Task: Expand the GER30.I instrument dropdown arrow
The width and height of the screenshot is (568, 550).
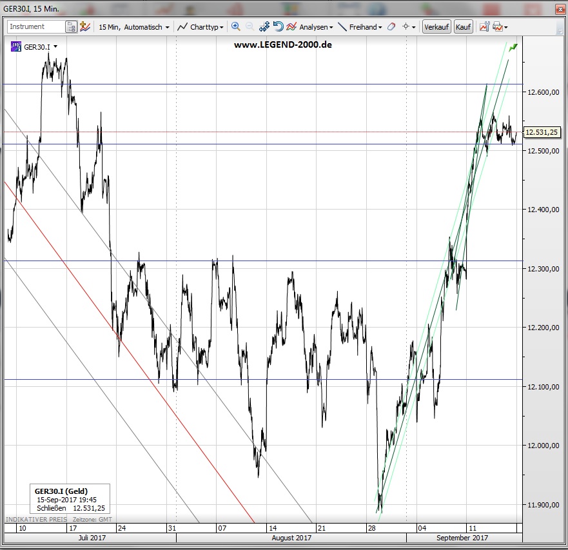Action: click(x=55, y=46)
